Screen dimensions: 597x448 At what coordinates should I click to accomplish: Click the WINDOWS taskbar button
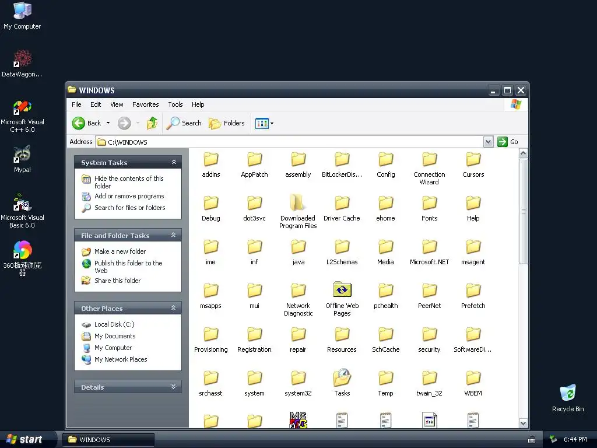coord(108,440)
